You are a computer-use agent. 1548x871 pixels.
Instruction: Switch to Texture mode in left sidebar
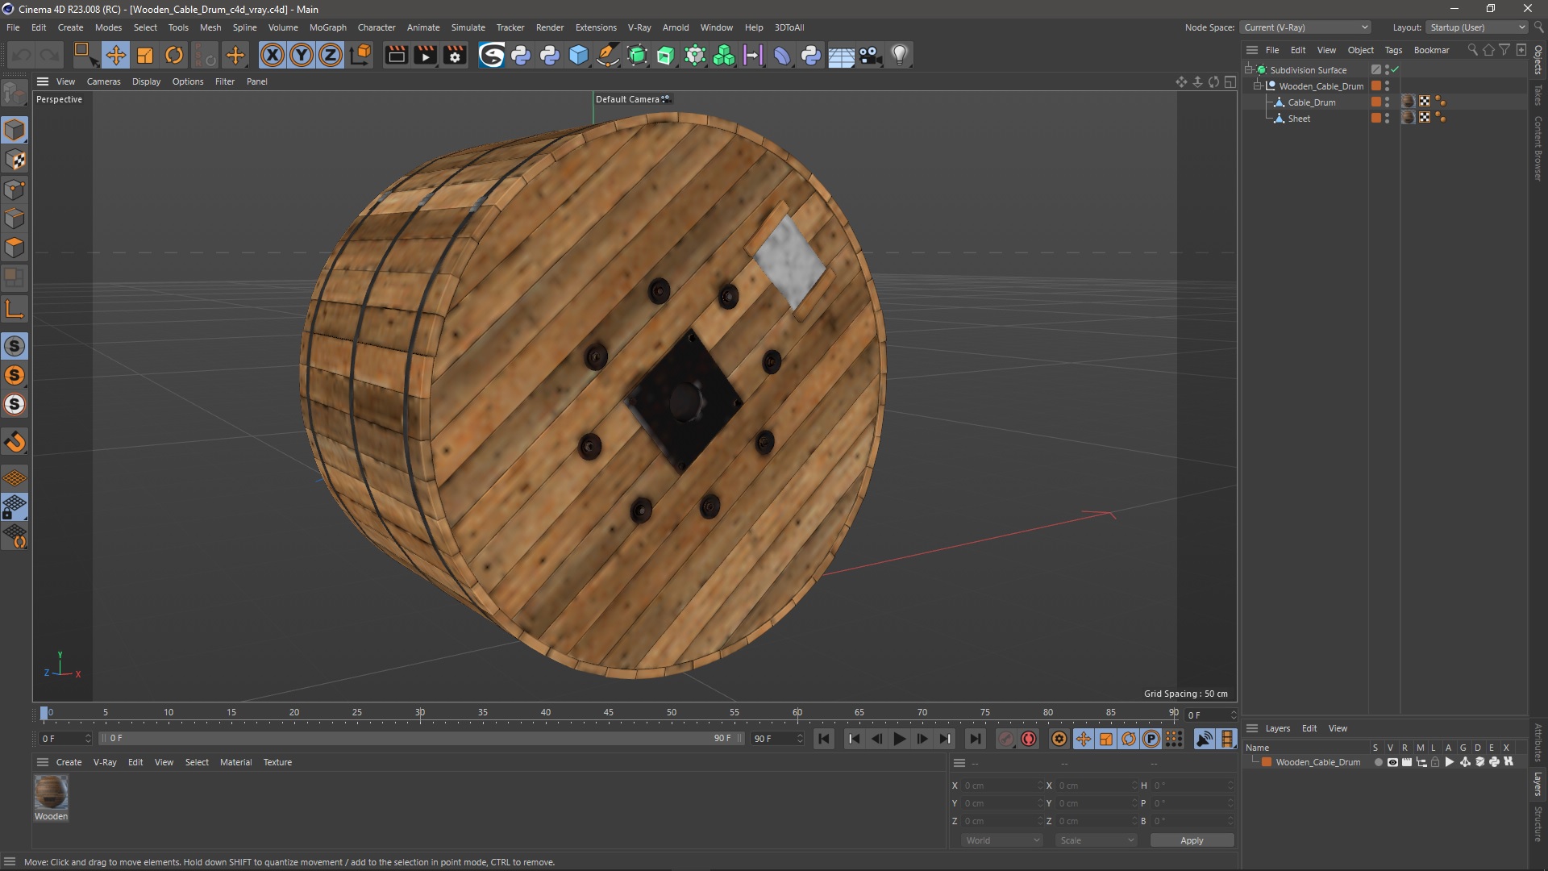click(15, 160)
